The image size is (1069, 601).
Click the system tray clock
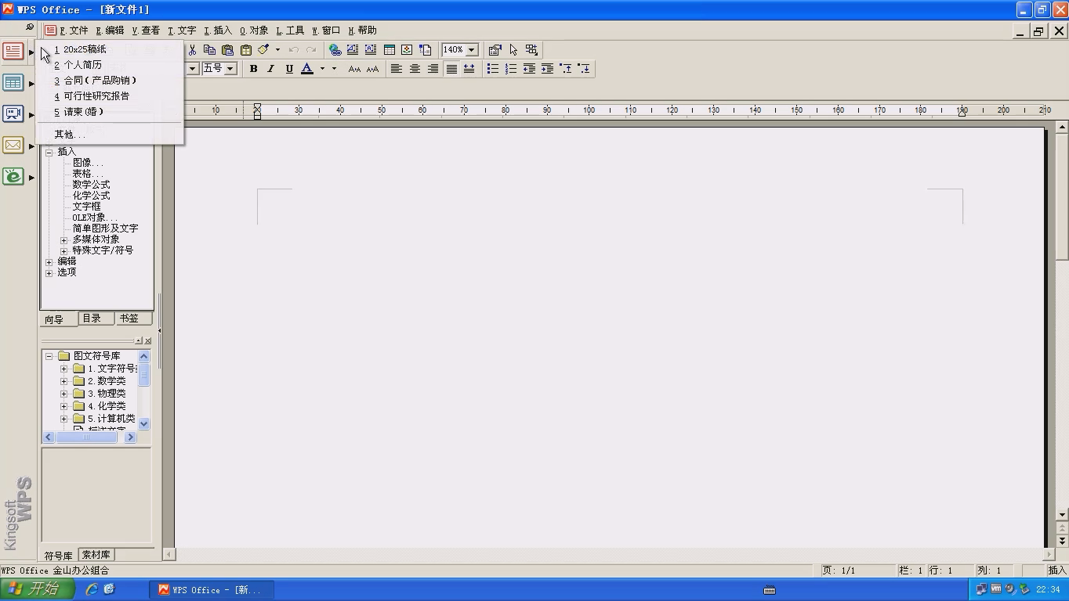click(1048, 589)
